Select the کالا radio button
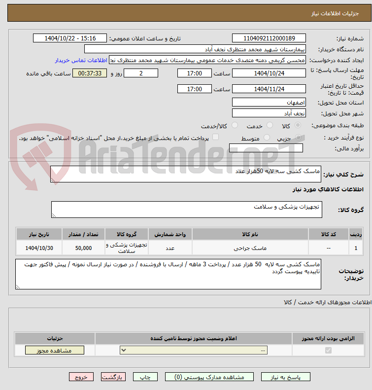Viewport: 372px width, 390px height. (298, 125)
